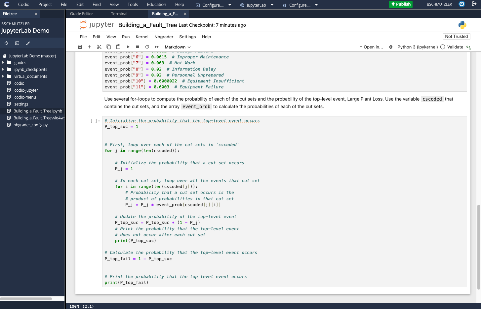This screenshot has width=481, height=309.
Task: Expand the .guides folder
Action: (3, 62)
